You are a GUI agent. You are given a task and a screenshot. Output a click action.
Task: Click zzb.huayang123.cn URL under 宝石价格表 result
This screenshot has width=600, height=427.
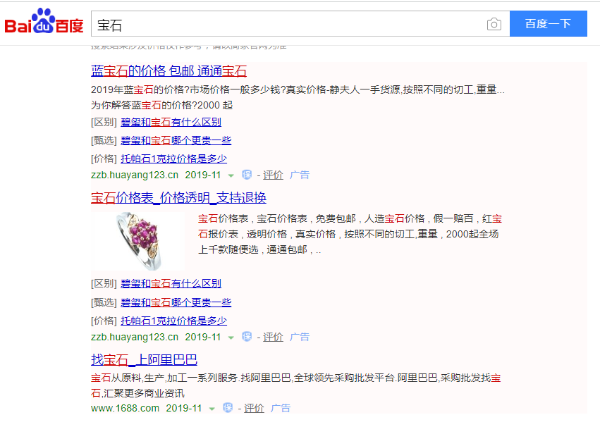135,338
